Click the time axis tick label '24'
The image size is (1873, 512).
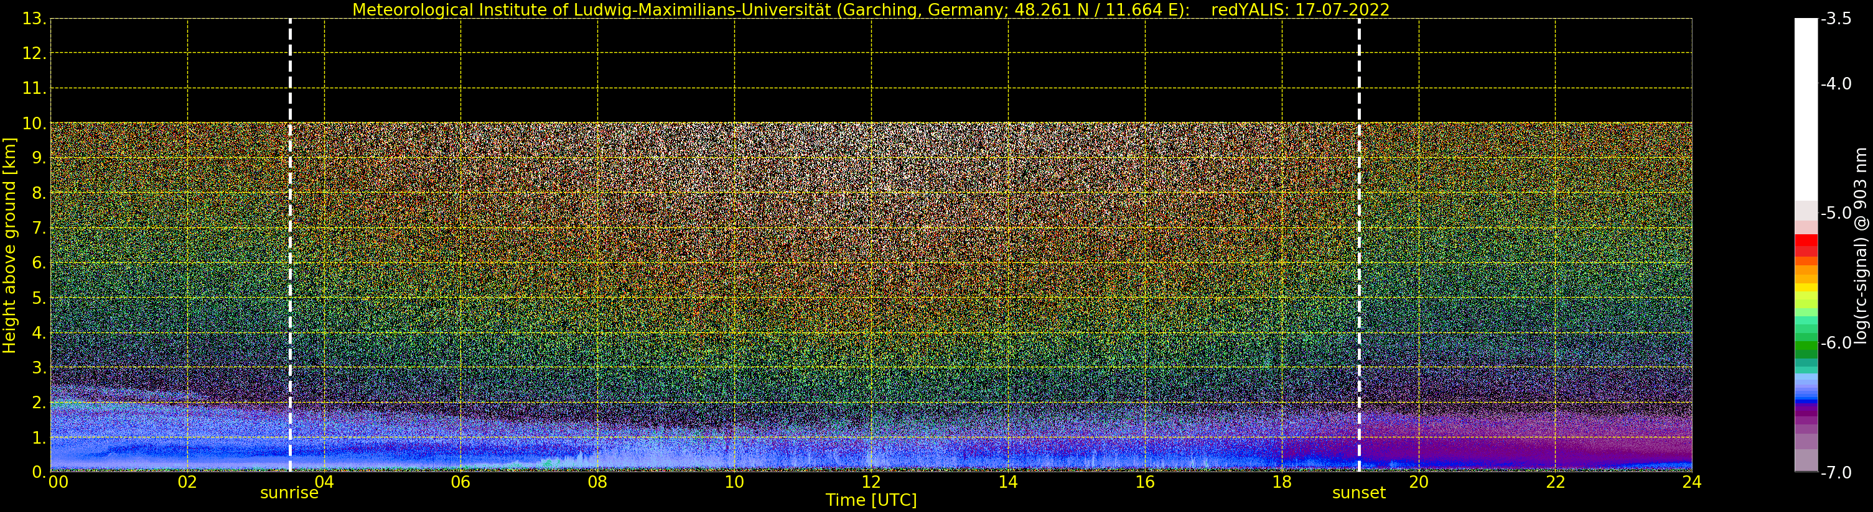click(1692, 482)
